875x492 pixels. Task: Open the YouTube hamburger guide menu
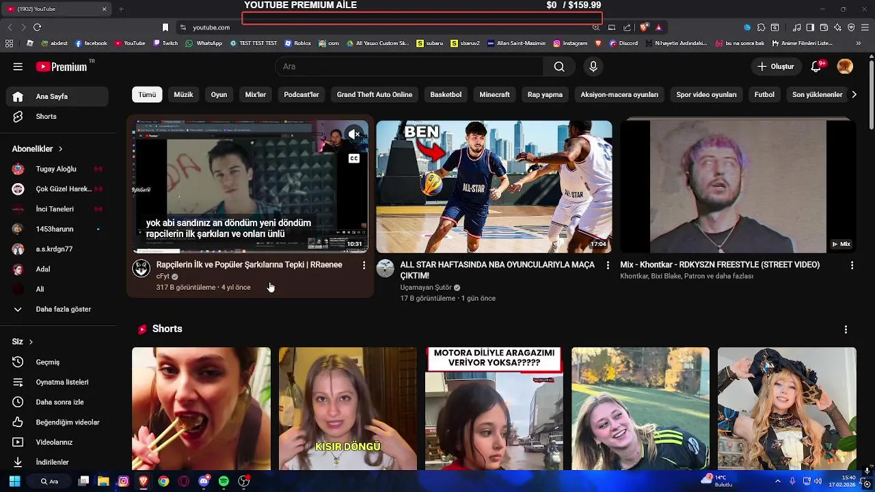[18, 66]
